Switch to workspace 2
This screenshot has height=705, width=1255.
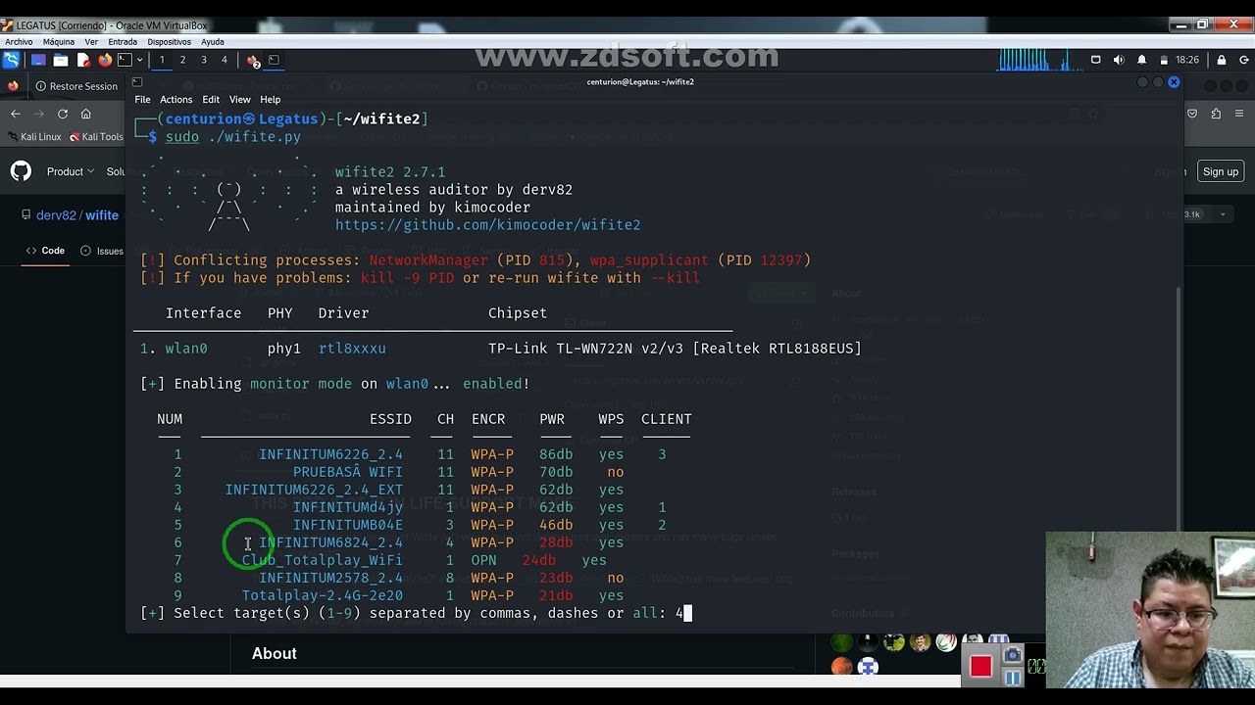point(182,60)
